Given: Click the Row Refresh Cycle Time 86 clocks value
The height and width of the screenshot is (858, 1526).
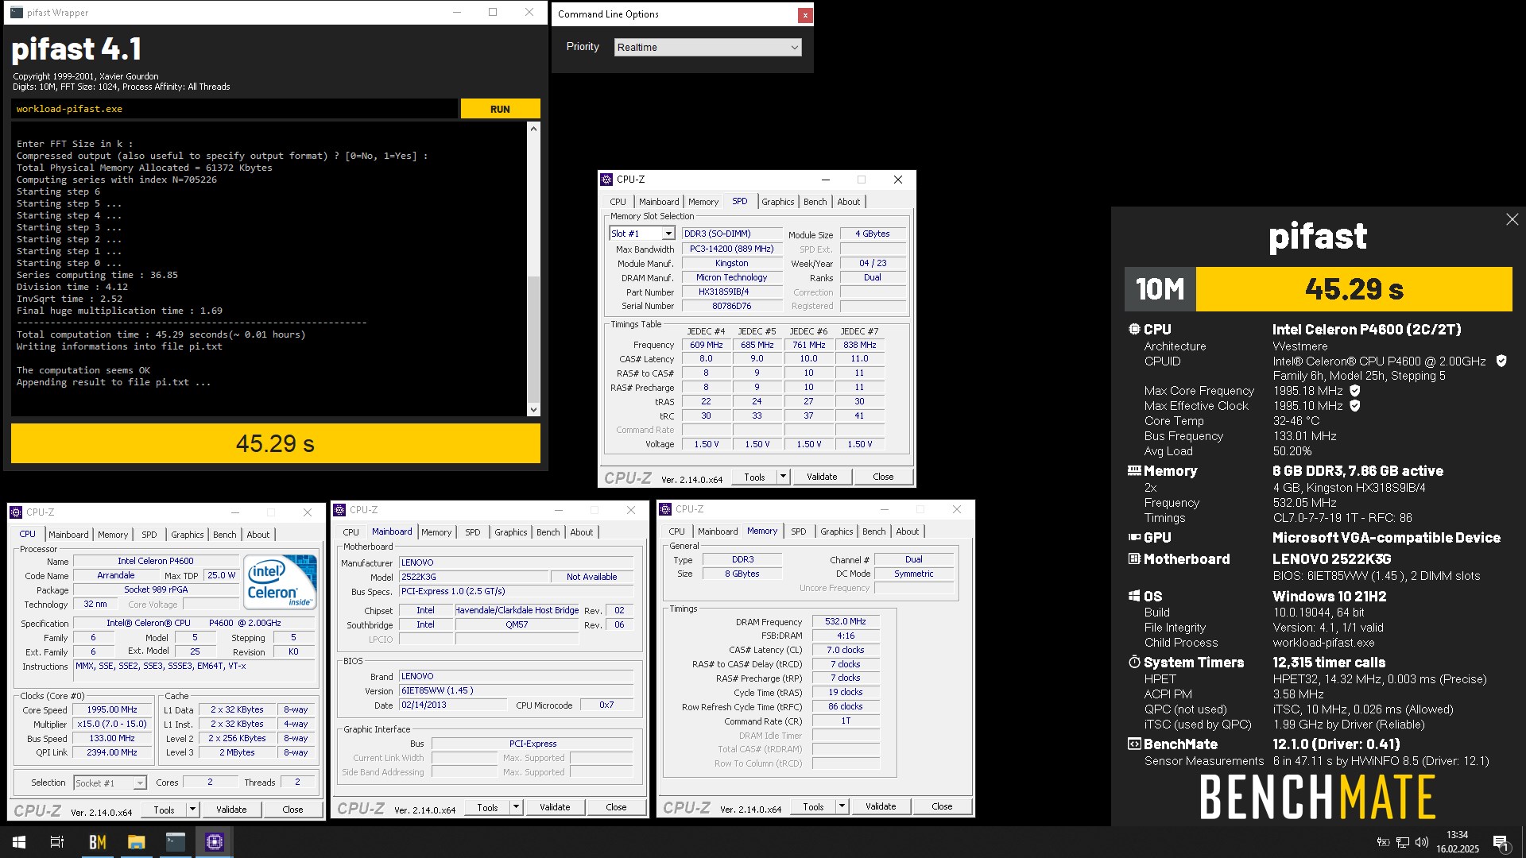Looking at the screenshot, I should (846, 706).
